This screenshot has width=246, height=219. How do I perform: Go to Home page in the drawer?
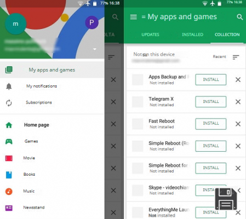(x=52, y=125)
